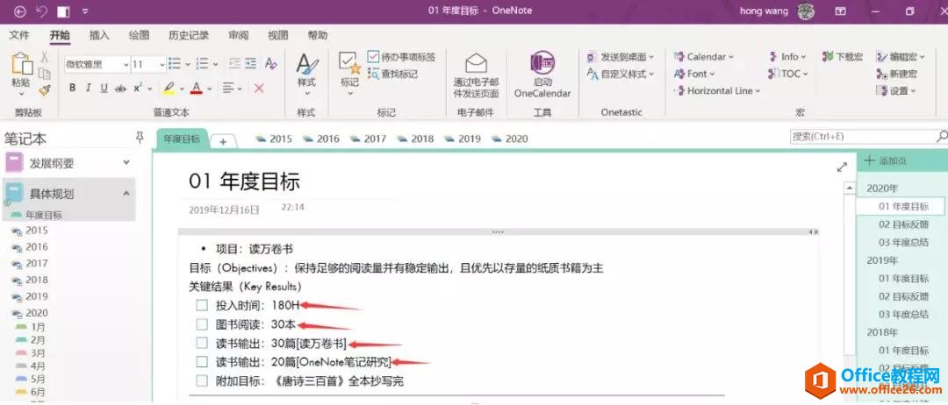Click the email page envelope icon

[476, 63]
